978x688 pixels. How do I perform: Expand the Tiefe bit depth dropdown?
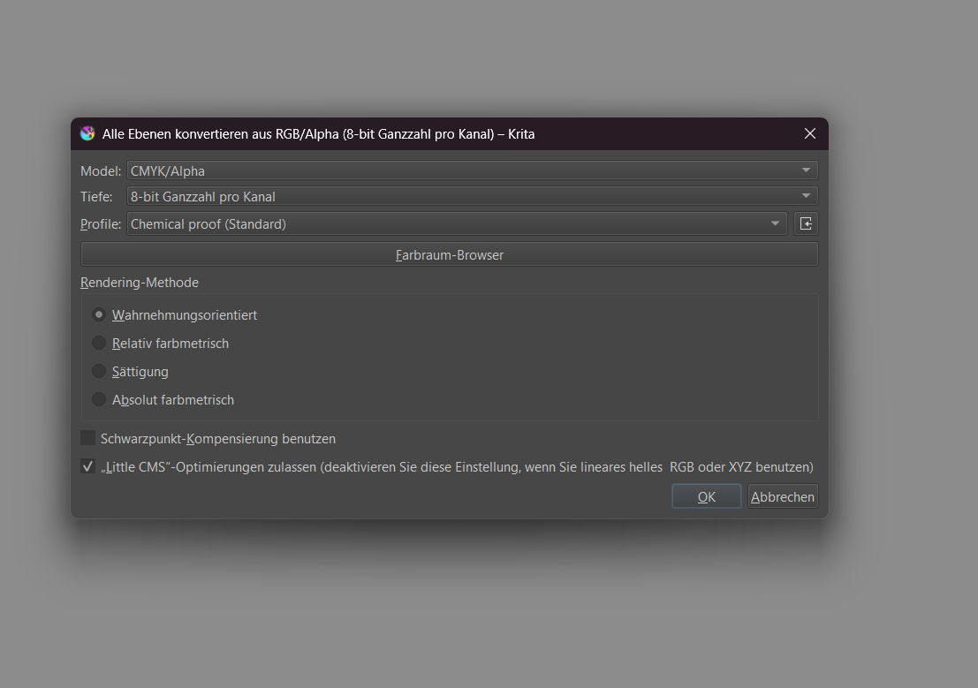point(472,197)
